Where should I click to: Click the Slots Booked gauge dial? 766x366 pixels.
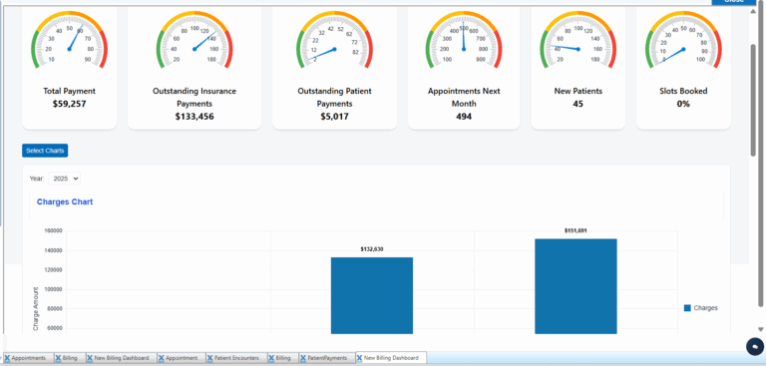(x=683, y=41)
